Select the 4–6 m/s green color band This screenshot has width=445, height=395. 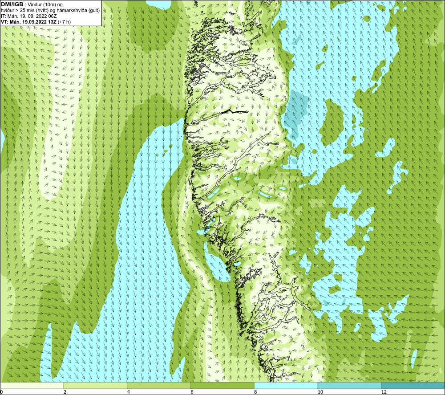click(x=159, y=386)
